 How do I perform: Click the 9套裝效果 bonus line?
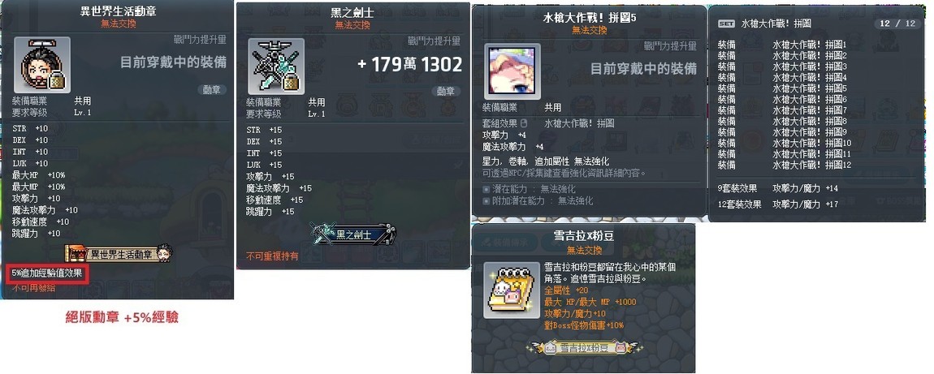point(778,188)
